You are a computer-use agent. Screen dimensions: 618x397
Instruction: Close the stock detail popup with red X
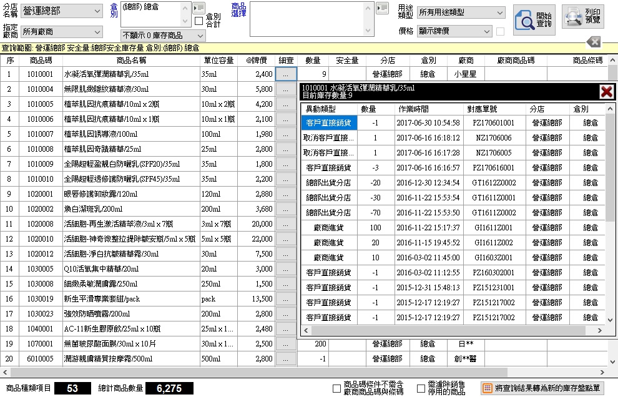coord(606,92)
